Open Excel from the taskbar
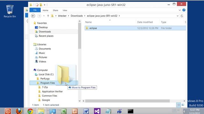Image resolution: width=204 pixels, height=114 pixels. pos(64,111)
